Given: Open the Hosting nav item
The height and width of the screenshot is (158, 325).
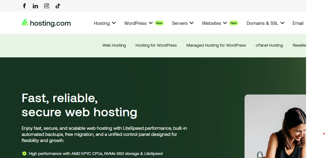Looking at the screenshot, I should point(102,23).
